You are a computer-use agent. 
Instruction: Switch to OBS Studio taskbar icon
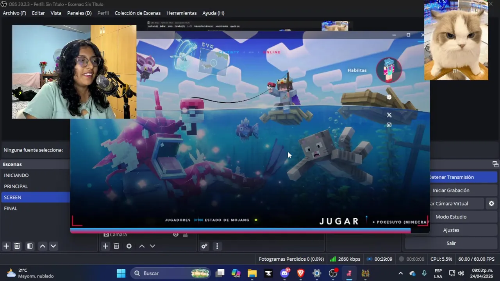point(333,273)
